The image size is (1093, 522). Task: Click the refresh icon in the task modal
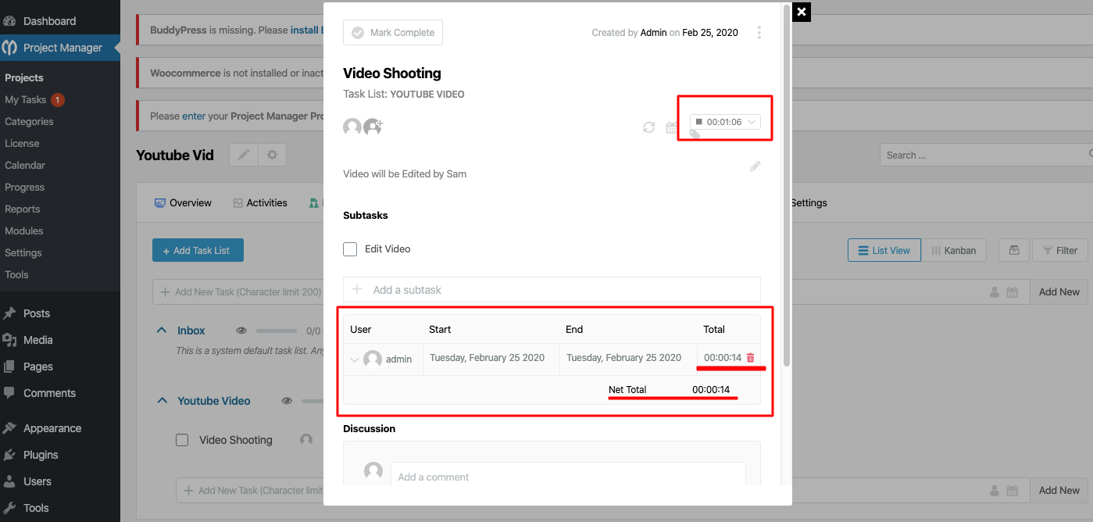click(648, 126)
